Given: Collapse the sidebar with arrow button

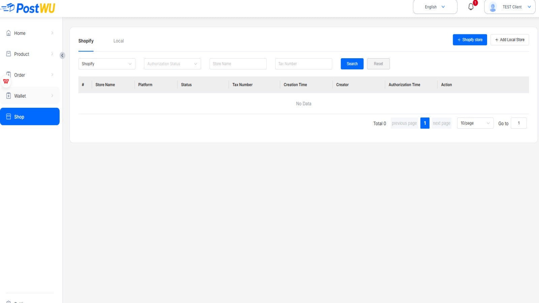Looking at the screenshot, I should (x=62, y=56).
